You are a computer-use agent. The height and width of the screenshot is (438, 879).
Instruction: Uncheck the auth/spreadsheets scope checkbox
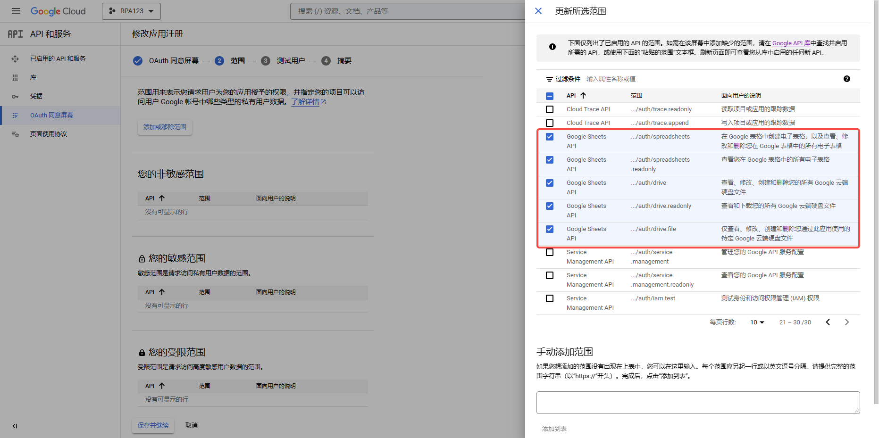pyautogui.click(x=550, y=137)
